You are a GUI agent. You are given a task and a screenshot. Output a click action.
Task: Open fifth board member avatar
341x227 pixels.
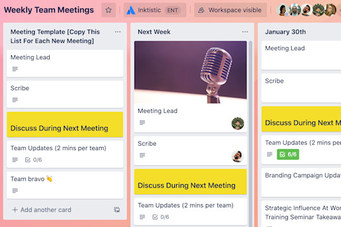[x=330, y=10]
